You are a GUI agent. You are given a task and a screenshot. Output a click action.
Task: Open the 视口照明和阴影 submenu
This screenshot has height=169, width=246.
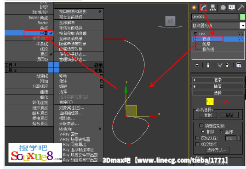(79, 11)
